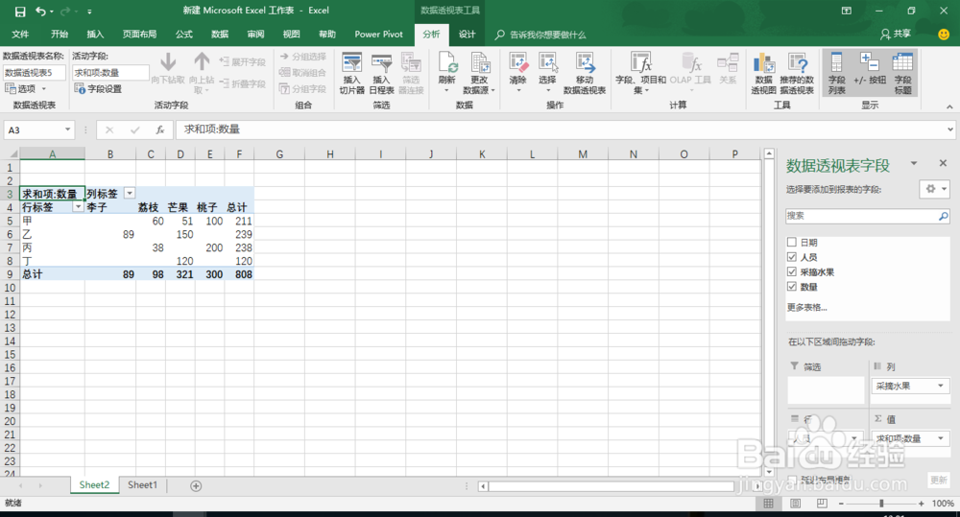Open the 文件 (File) menu
The width and height of the screenshot is (960, 517).
[20, 35]
